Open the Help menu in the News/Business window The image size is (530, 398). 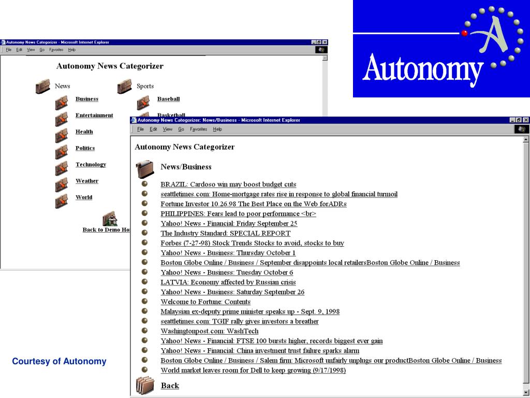(217, 129)
